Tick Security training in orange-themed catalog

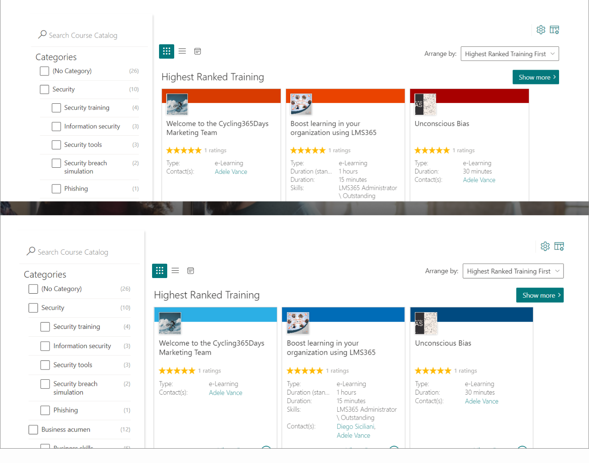pos(56,108)
